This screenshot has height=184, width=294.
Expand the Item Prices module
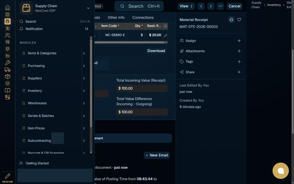(x=84, y=128)
